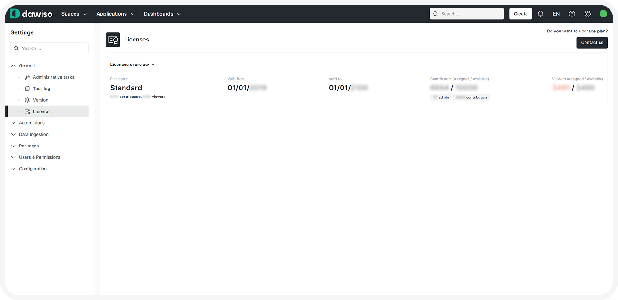
Task: Click the Administrative tasks wrench icon
Action: click(x=27, y=77)
